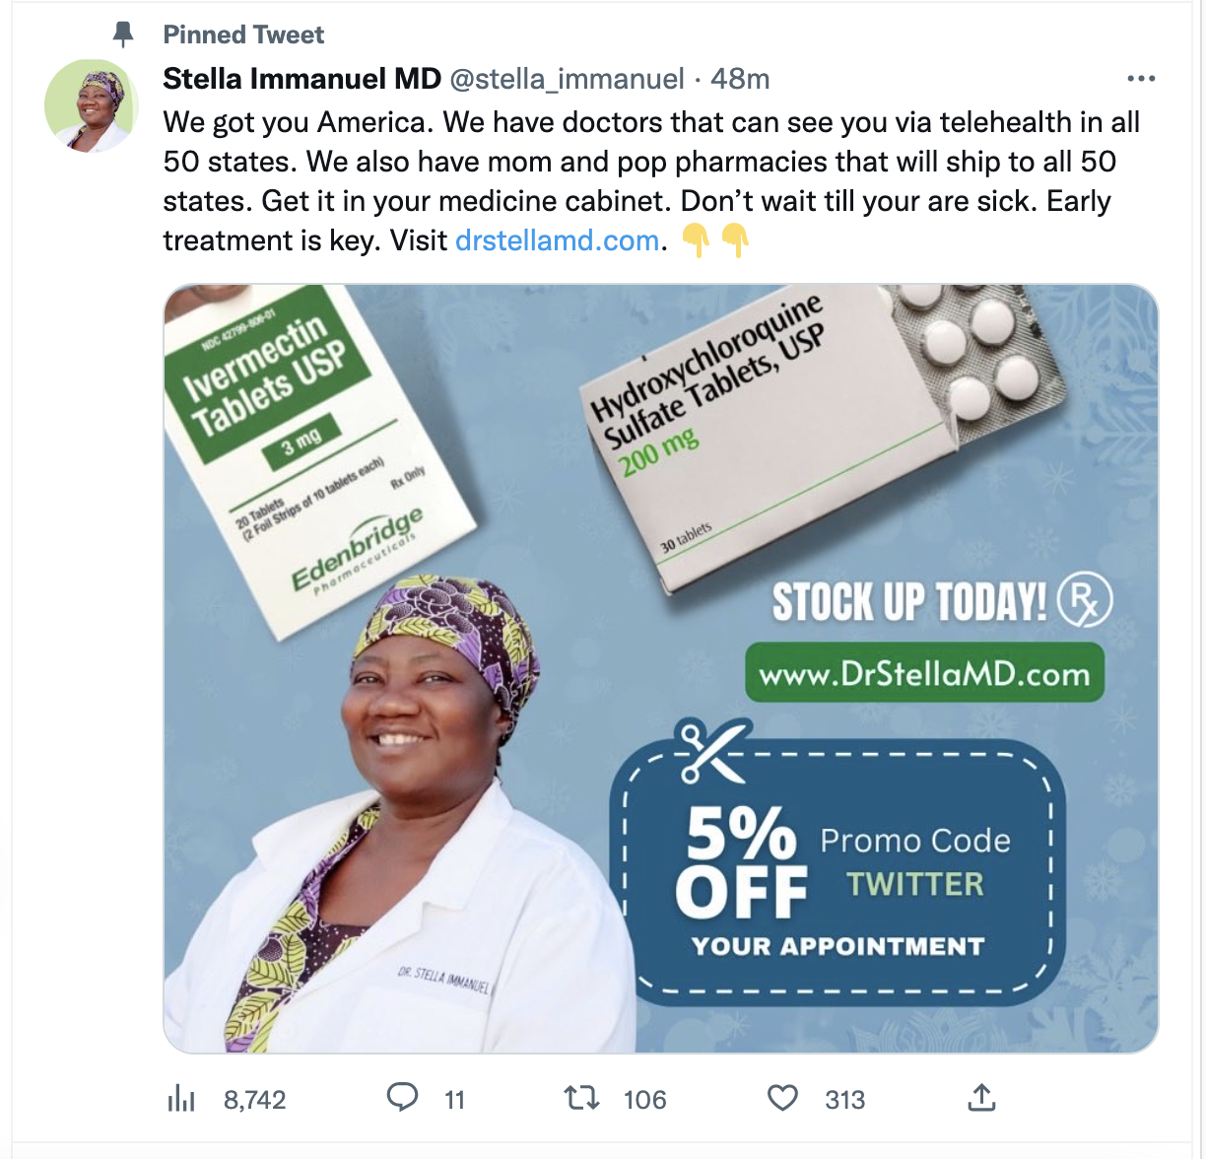Screen dimensions: 1206x1159
Task: Like the tweet via heart icon
Action: tap(781, 1097)
